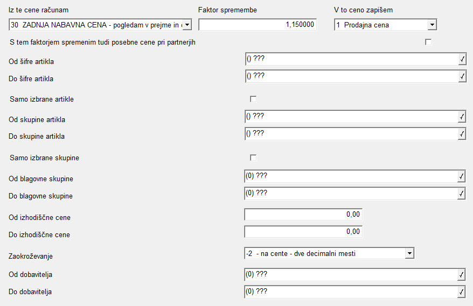Tick the Samo izbrane artikle checkbox
Screen dimensions: 473x306
tap(253, 99)
